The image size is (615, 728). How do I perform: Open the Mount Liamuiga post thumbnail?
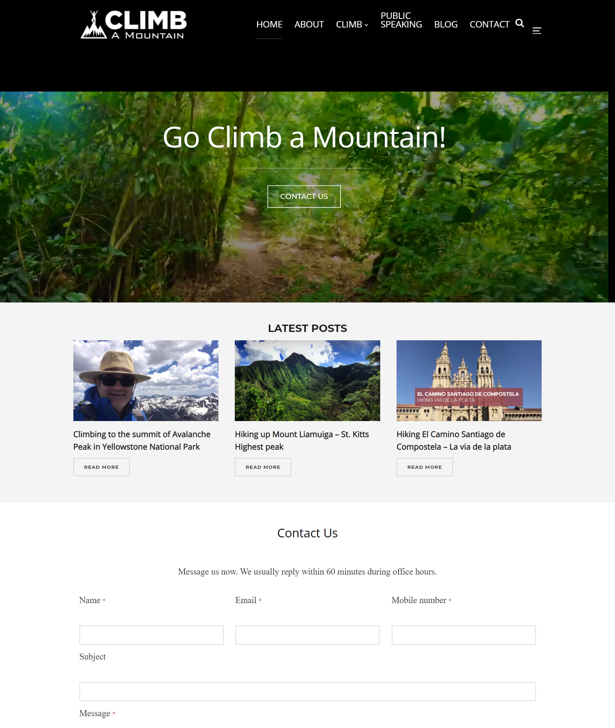click(x=307, y=380)
